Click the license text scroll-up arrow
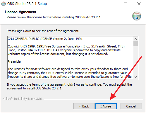 135,39
